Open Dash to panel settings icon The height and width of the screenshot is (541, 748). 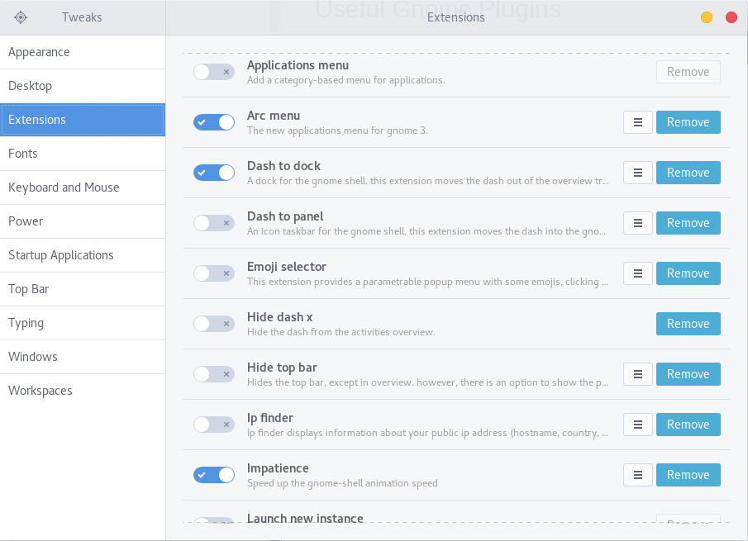tap(638, 223)
